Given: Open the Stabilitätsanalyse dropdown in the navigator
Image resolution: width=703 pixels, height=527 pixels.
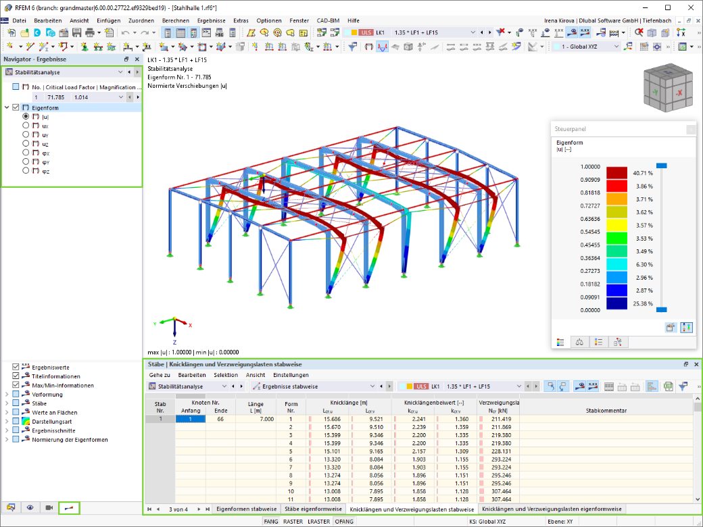Looking at the screenshot, I should pyautogui.click(x=64, y=72).
